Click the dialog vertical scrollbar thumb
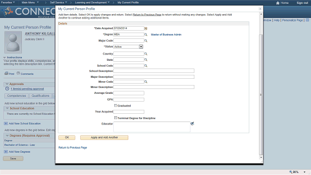311x175 pixels. [261, 95]
